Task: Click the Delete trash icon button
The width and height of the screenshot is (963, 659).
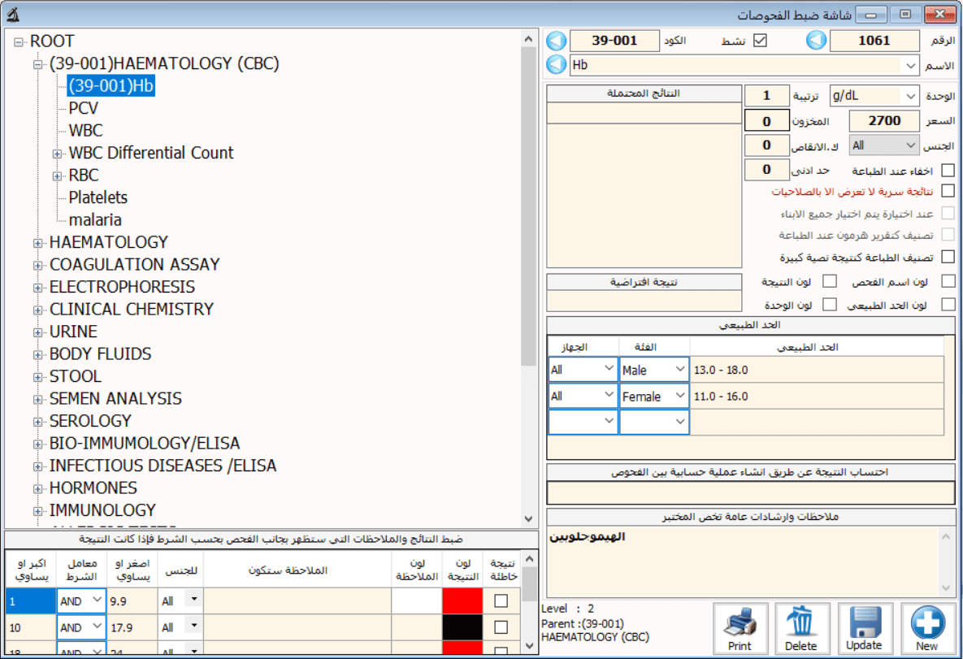Action: 801,629
